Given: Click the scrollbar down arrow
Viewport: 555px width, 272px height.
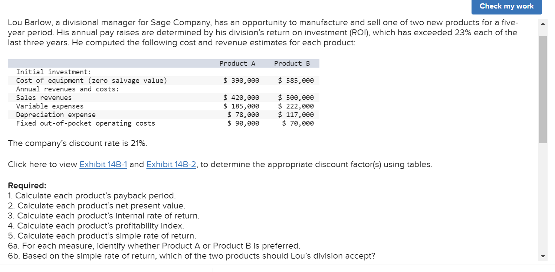Looking at the screenshot, I should (543, 256).
